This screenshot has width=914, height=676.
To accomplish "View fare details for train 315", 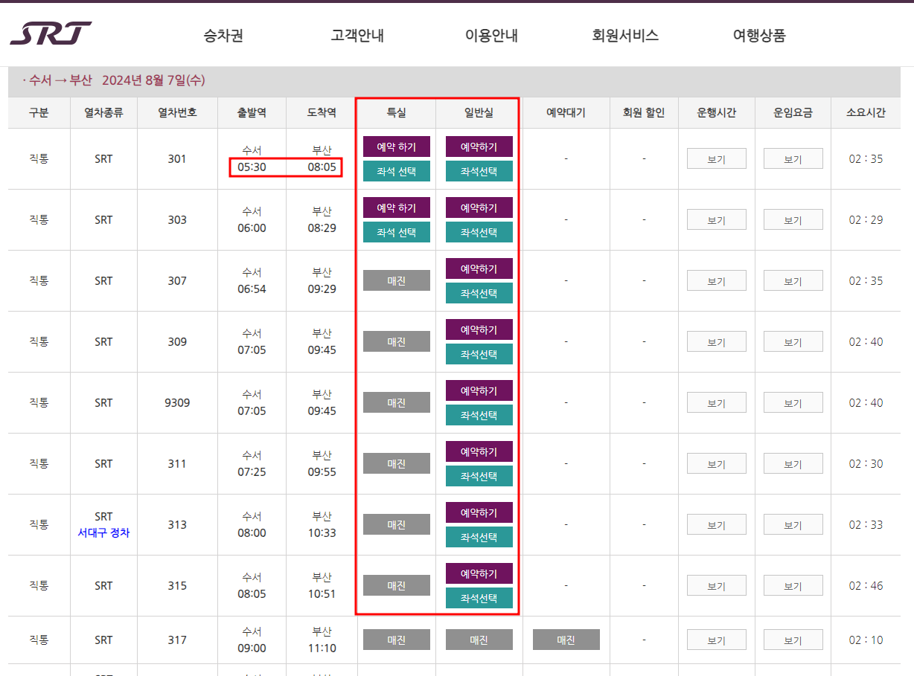I will coord(793,585).
